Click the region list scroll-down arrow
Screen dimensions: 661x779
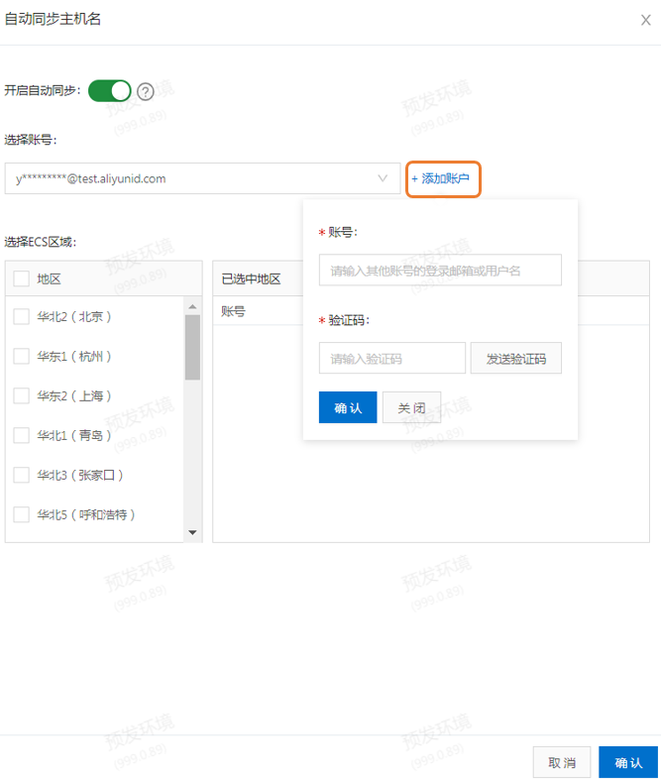tap(192, 532)
